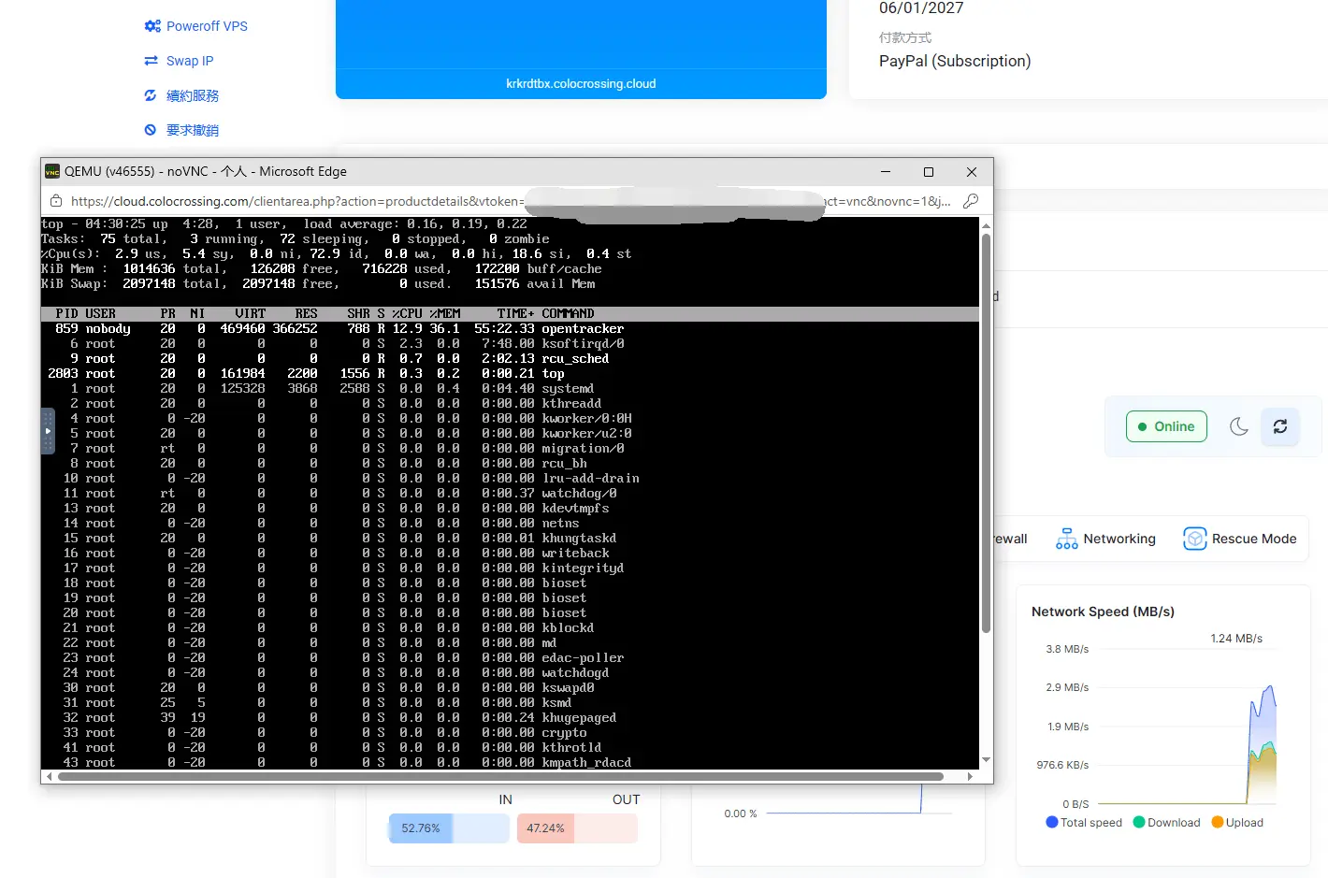Maximize the noVNC Edge window
The height and width of the screenshot is (878, 1328).
(929, 172)
